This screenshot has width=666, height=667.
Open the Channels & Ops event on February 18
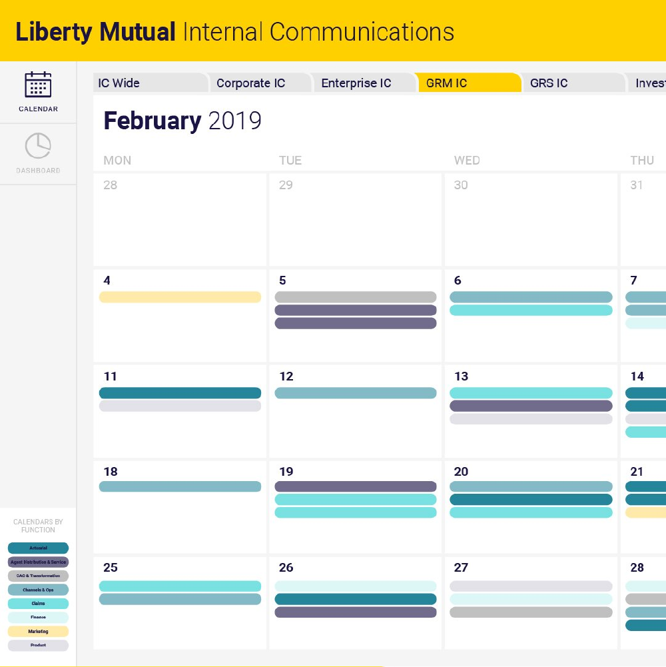(x=180, y=486)
